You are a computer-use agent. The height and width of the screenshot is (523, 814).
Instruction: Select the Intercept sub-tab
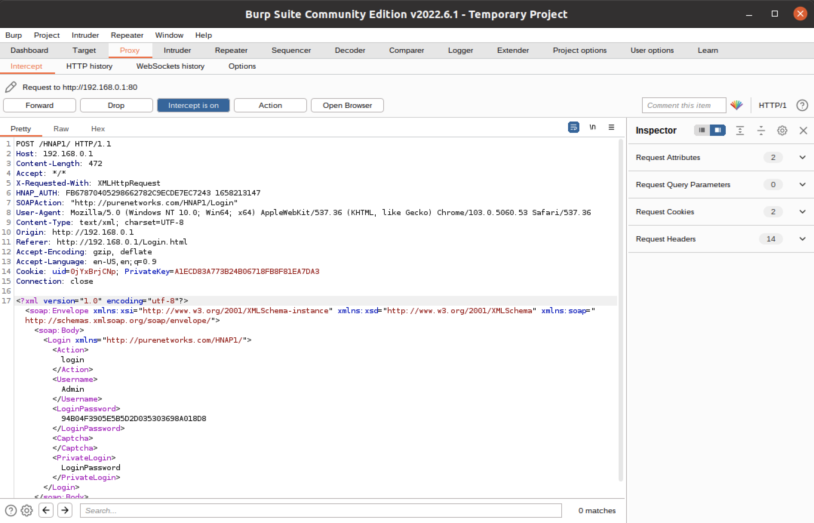pyautogui.click(x=26, y=66)
